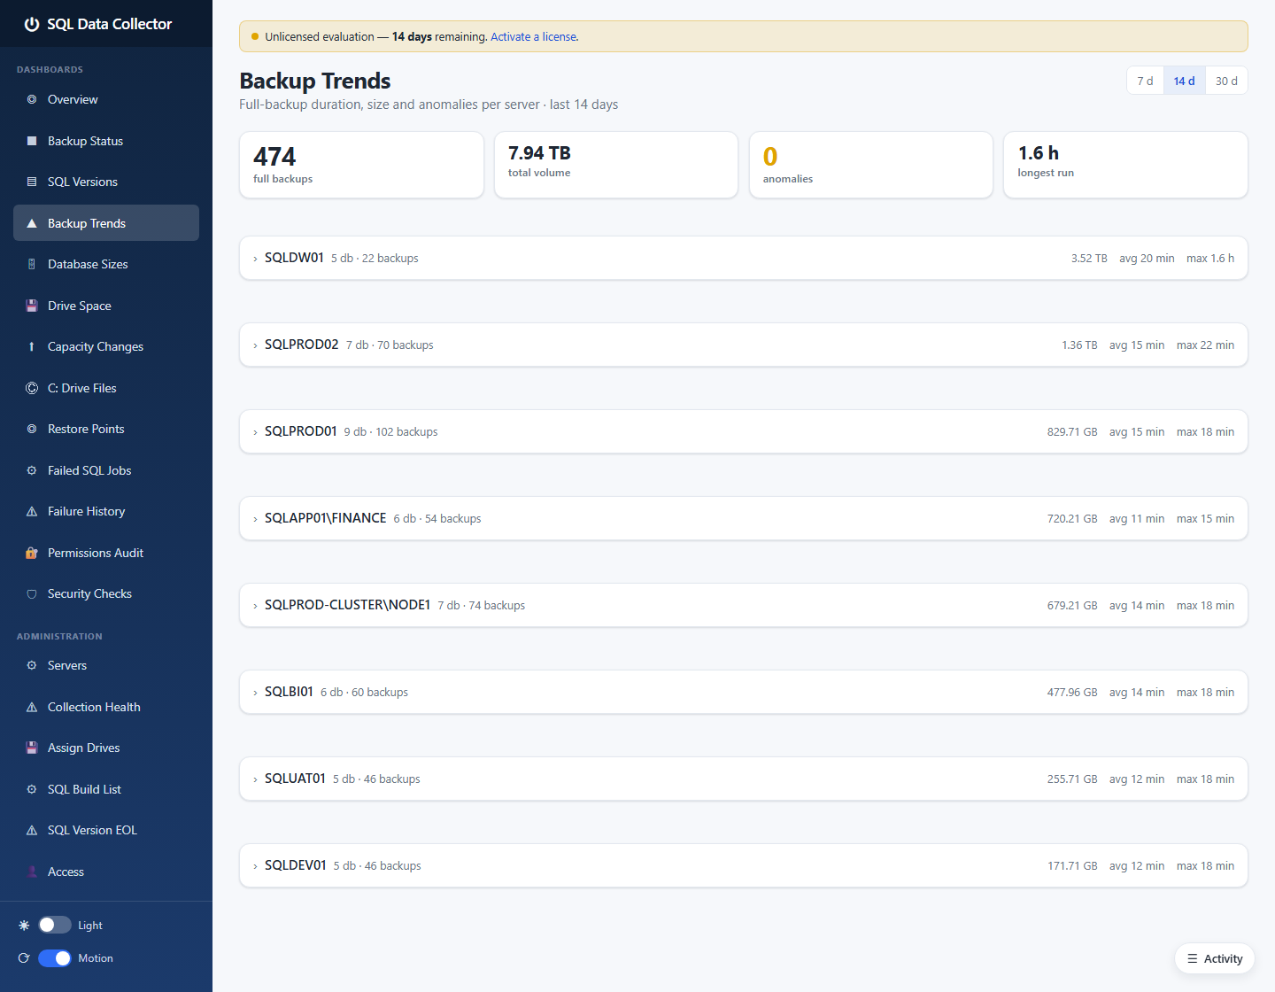The width and height of the screenshot is (1275, 992).
Task: Select the 14 d range tab
Action: tap(1184, 81)
